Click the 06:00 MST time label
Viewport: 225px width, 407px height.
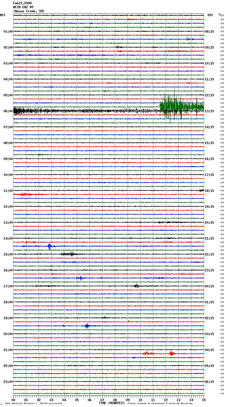8,111
